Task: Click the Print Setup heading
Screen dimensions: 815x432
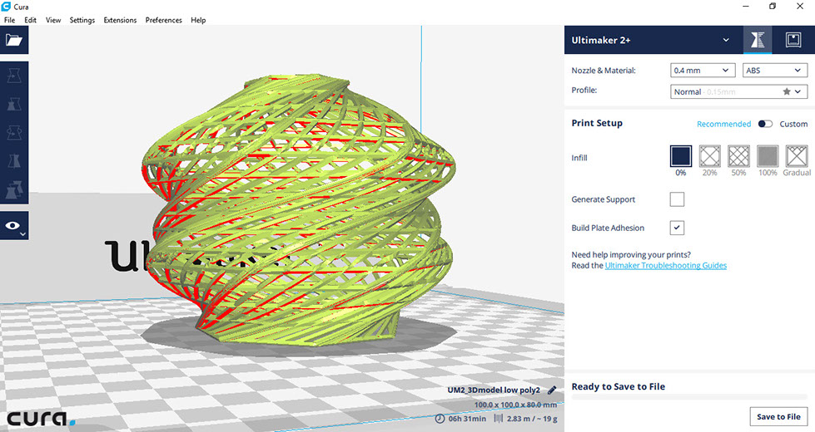Action: (x=597, y=123)
